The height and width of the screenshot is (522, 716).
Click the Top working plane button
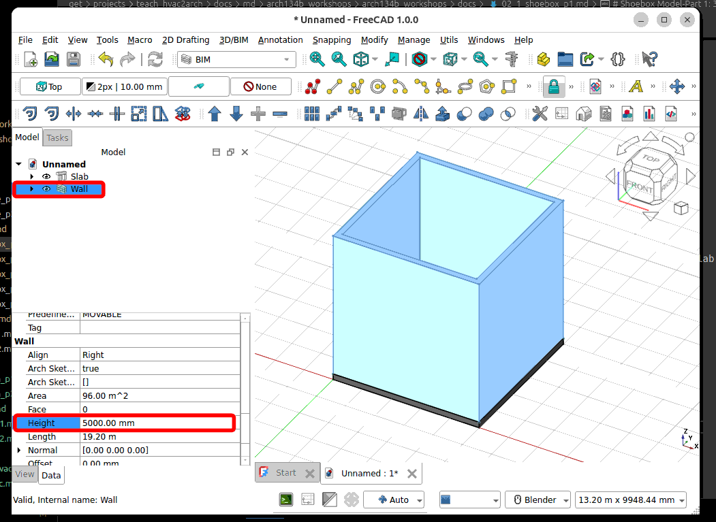(50, 87)
